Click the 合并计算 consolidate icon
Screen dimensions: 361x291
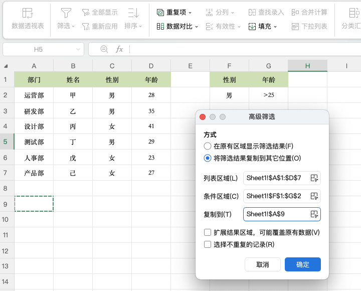pos(295,12)
